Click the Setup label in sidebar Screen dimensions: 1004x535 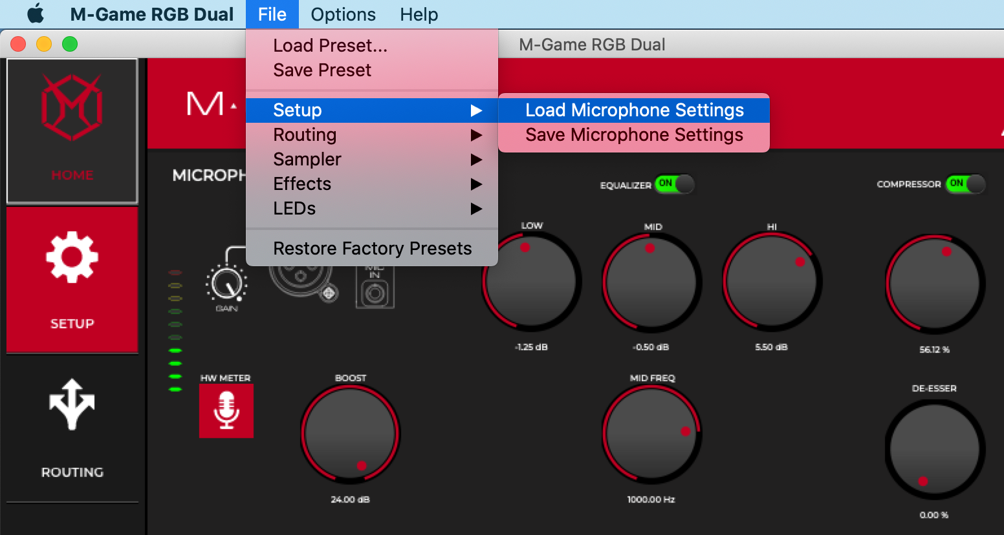[x=72, y=324]
